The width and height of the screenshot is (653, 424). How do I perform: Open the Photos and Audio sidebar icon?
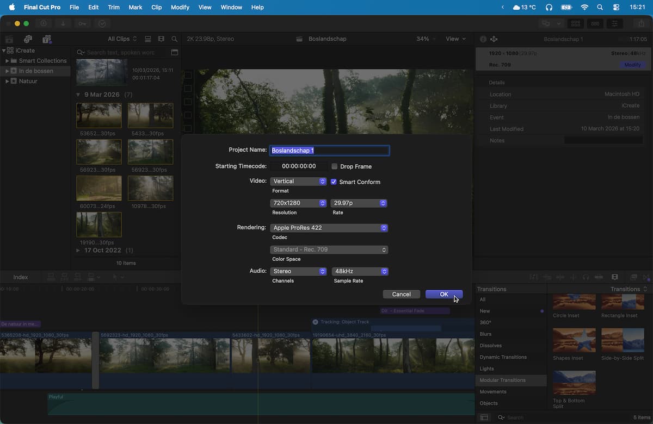28,39
